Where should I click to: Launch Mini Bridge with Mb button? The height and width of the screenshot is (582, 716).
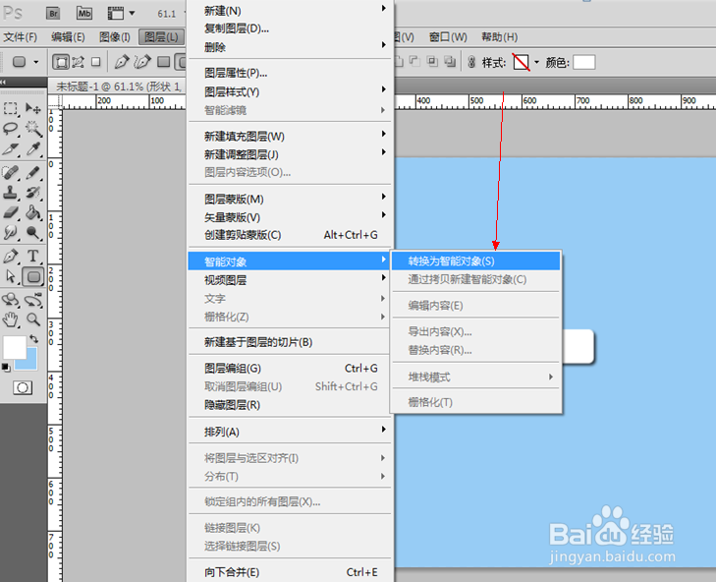point(84,13)
